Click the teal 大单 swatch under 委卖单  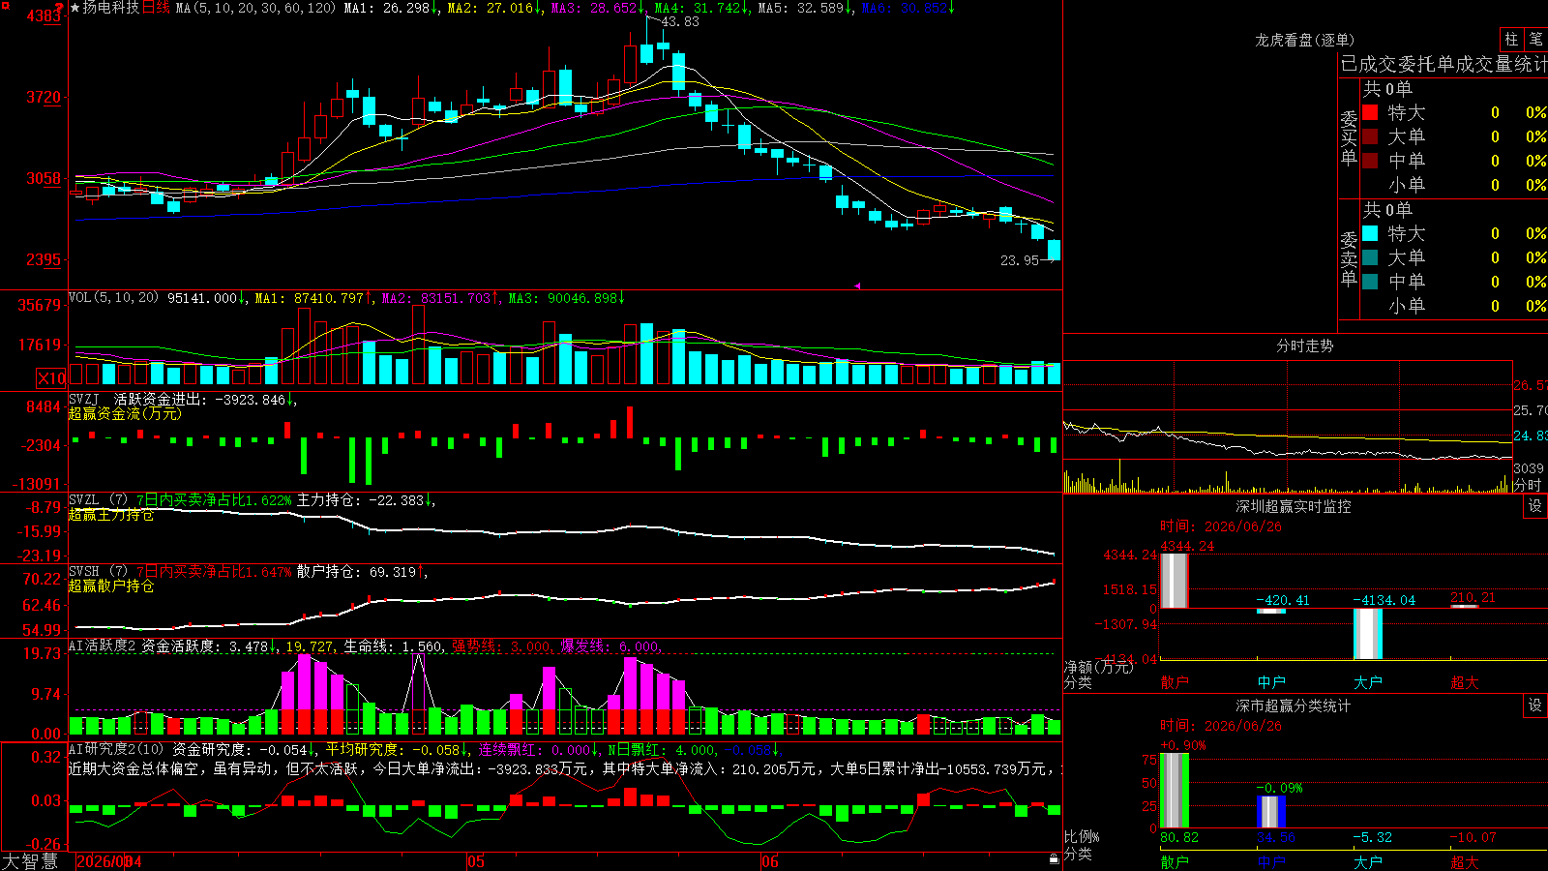coord(1370,257)
